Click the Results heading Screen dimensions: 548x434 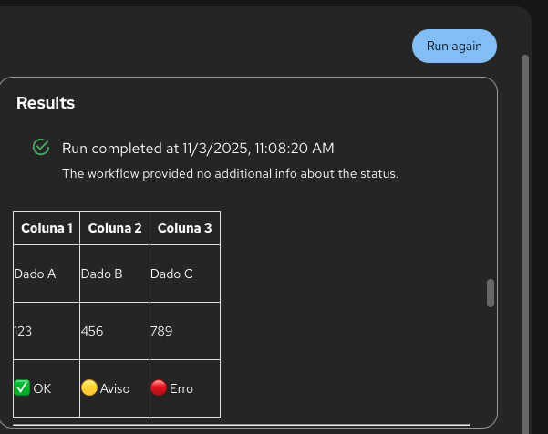click(46, 103)
